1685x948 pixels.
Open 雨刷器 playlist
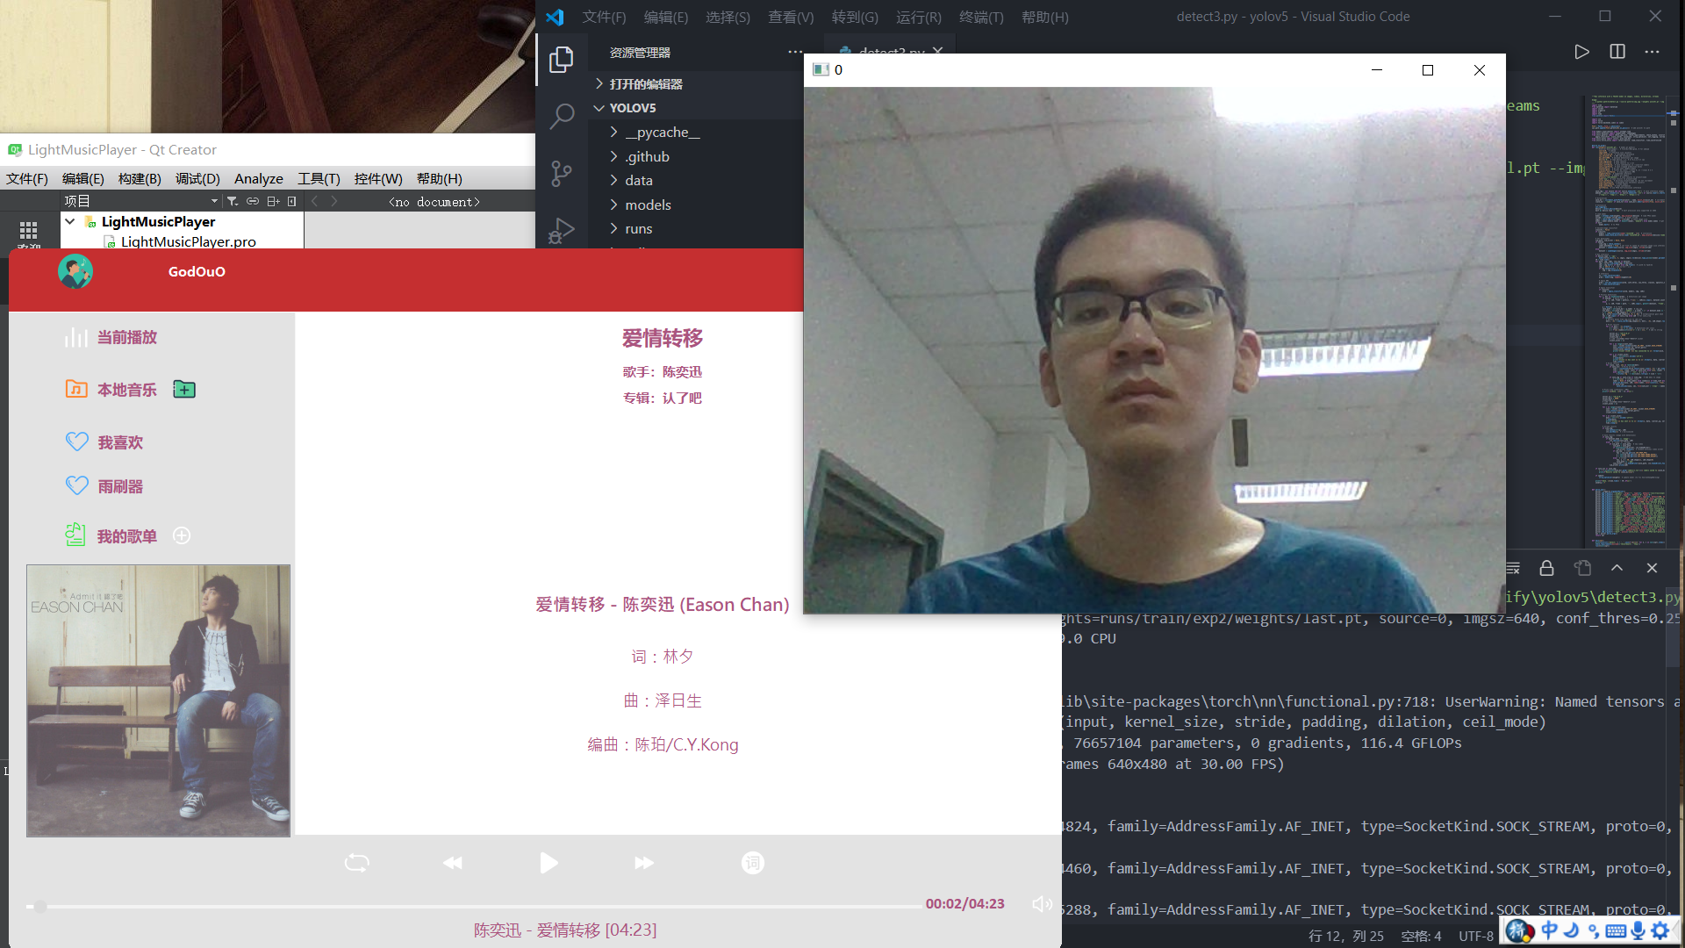pos(120,486)
